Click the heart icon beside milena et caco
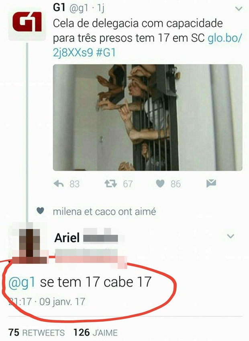The height and width of the screenshot is (341, 249). (x=40, y=211)
